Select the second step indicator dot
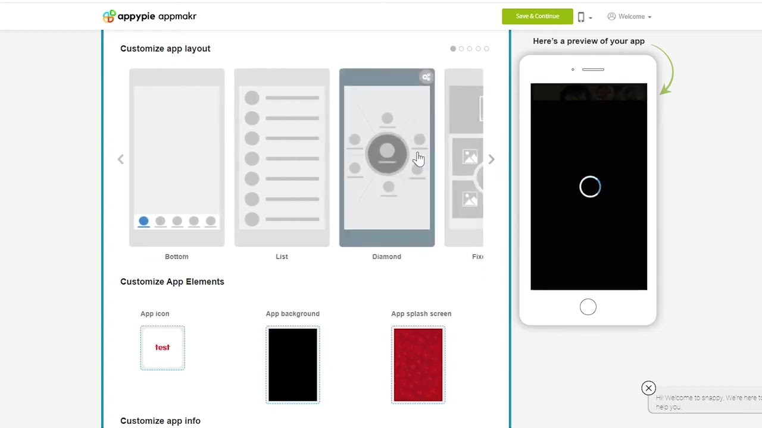Image resolution: width=762 pixels, height=428 pixels. (461, 49)
